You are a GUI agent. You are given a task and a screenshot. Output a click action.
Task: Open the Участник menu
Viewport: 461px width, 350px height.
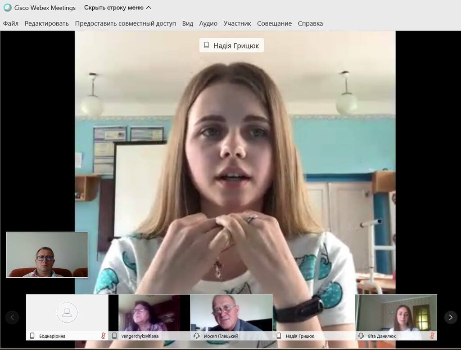click(237, 23)
